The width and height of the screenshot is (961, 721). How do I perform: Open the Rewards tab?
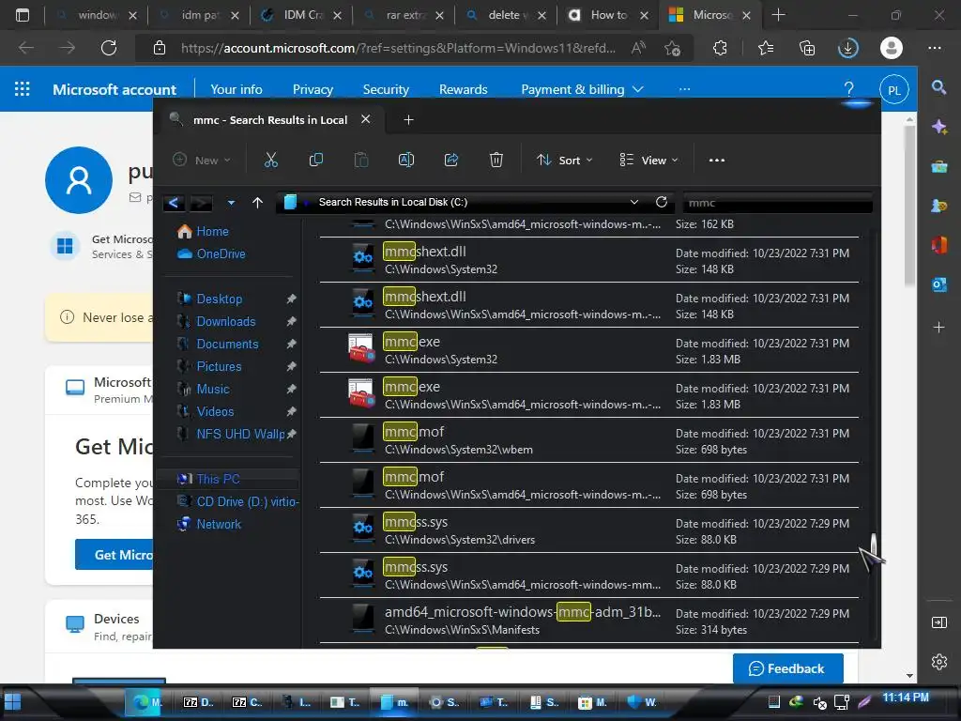(463, 89)
